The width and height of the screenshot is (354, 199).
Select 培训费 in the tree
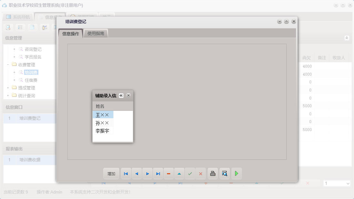point(31,72)
